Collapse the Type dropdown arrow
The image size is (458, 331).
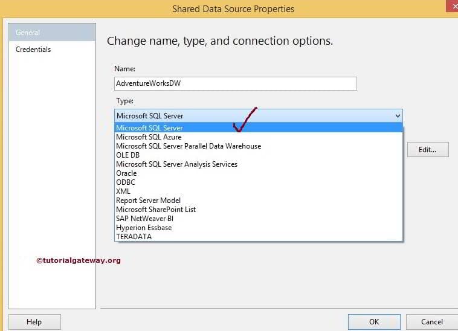coord(398,115)
